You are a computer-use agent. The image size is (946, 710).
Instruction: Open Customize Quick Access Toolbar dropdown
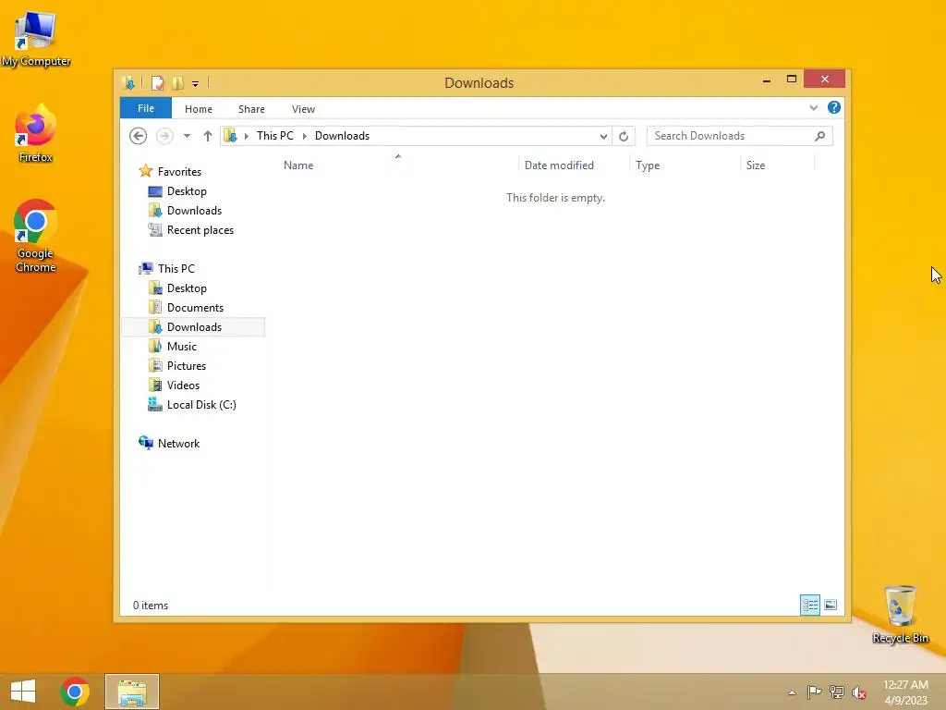(x=196, y=83)
